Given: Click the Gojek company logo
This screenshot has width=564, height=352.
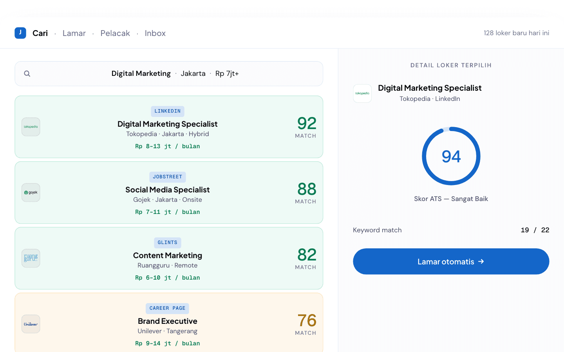Looking at the screenshot, I should (31, 192).
